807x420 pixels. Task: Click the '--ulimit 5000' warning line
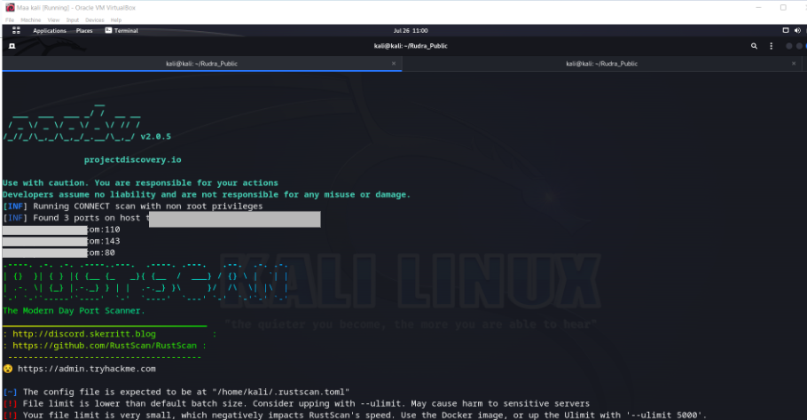point(355,415)
